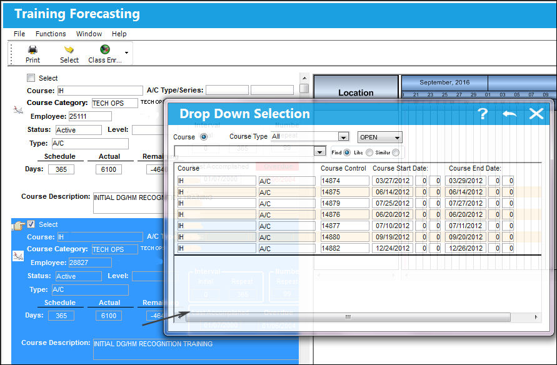
Task: Select the Course radio button
Action: 204,137
